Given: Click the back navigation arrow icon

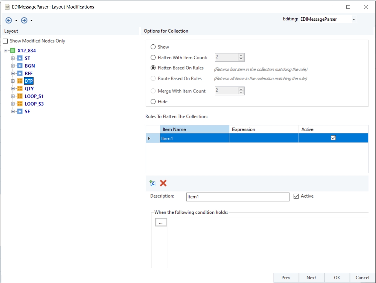Looking at the screenshot, I should [9, 20].
